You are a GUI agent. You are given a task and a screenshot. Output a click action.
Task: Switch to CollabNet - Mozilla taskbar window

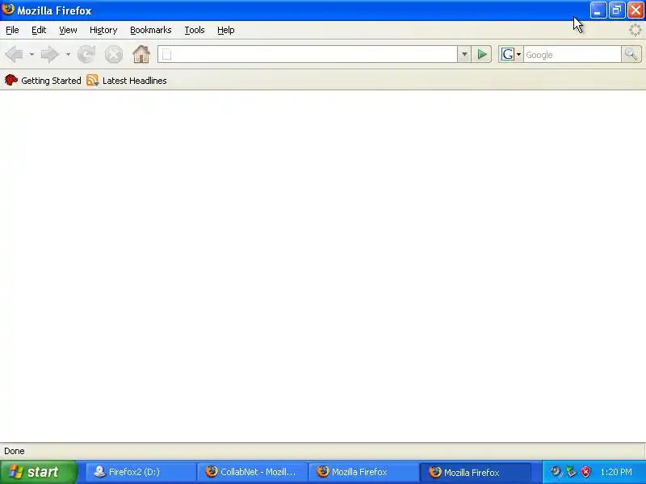pyautogui.click(x=252, y=472)
